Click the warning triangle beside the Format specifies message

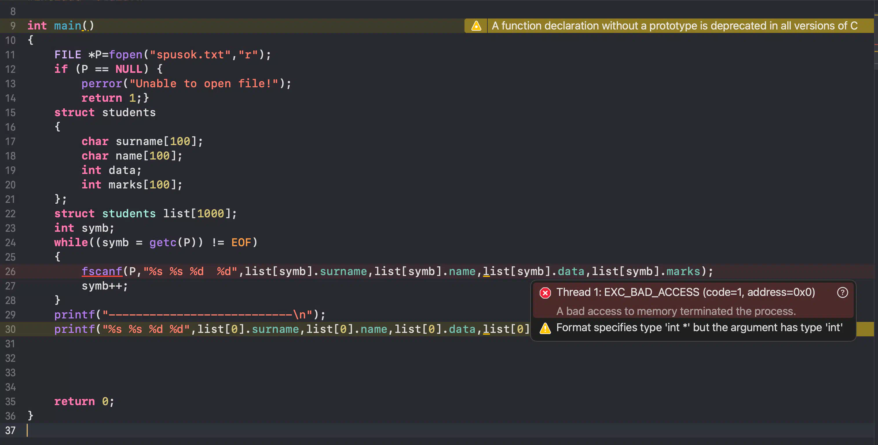click(545, 328)
